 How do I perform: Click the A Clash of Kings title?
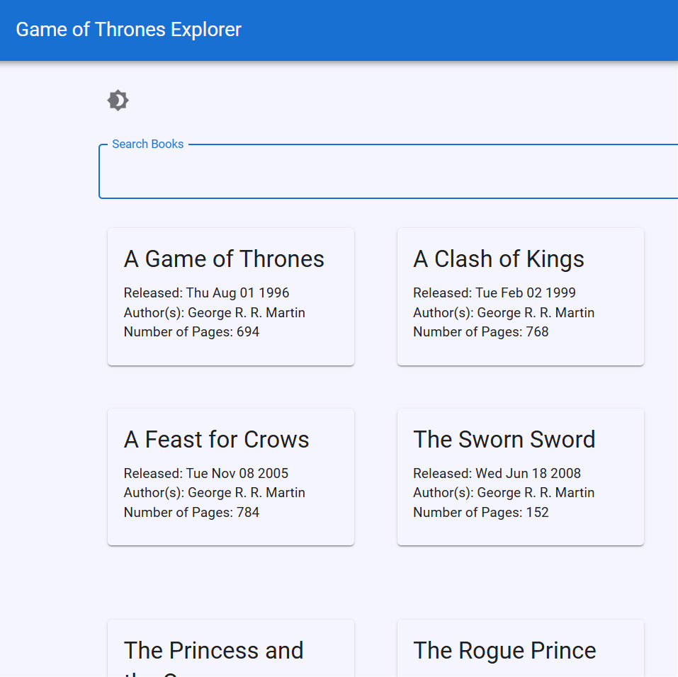(499, 258)
